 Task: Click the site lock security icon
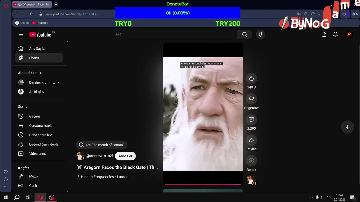point(41,14)
